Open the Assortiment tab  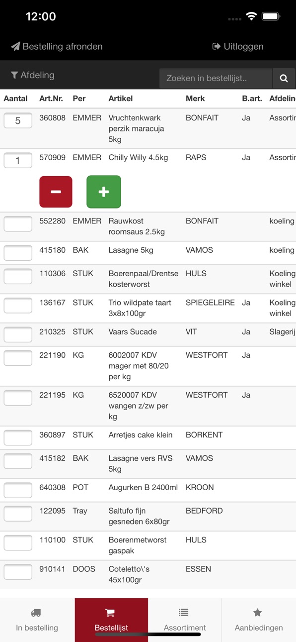click(185, 620)
